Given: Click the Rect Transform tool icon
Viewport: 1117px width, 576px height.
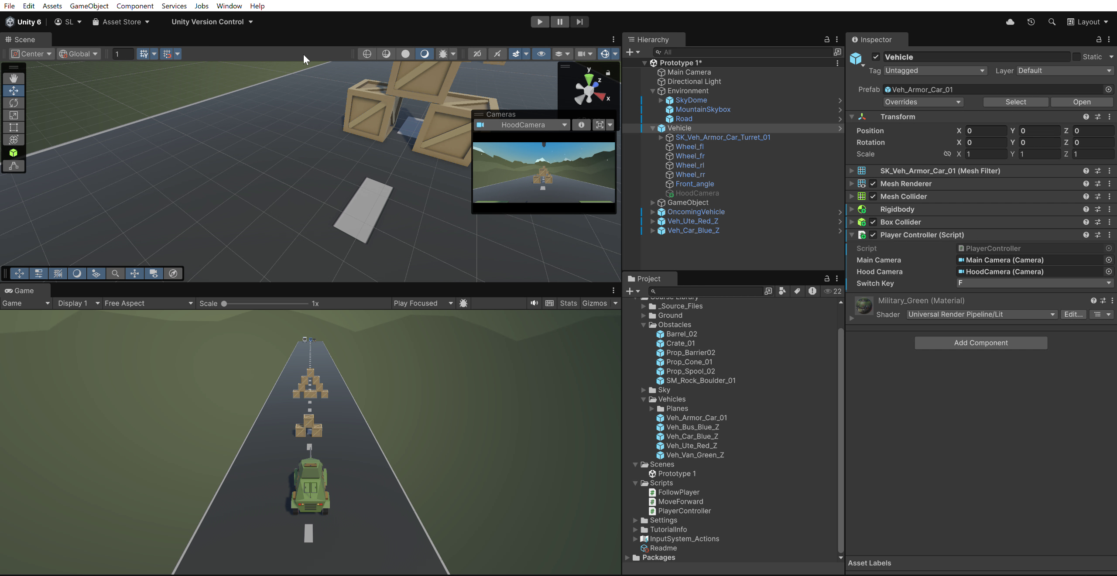Looking at the screenshot, I should click(14, 127).
